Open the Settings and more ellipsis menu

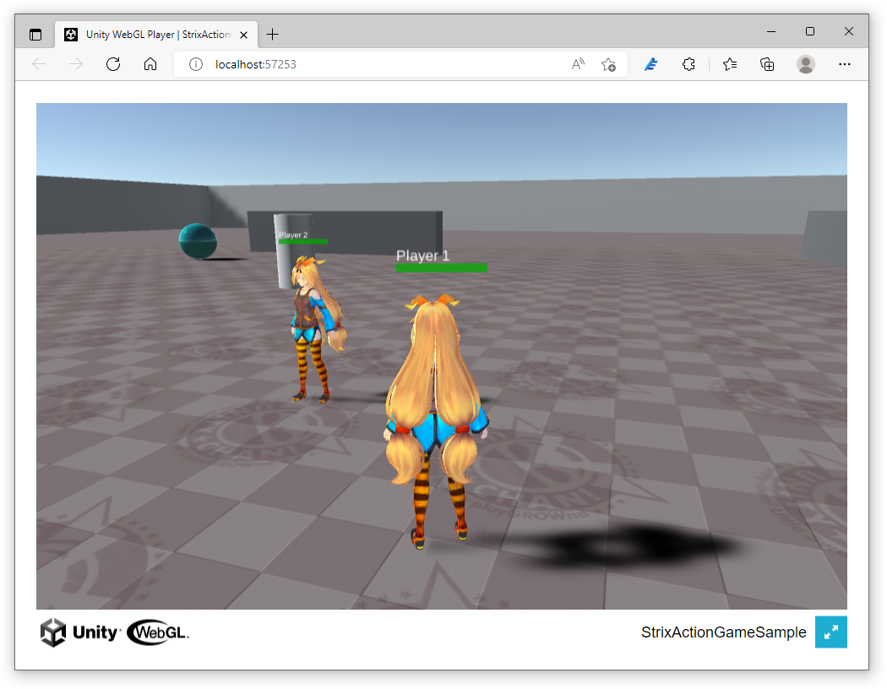click(845, 64)
